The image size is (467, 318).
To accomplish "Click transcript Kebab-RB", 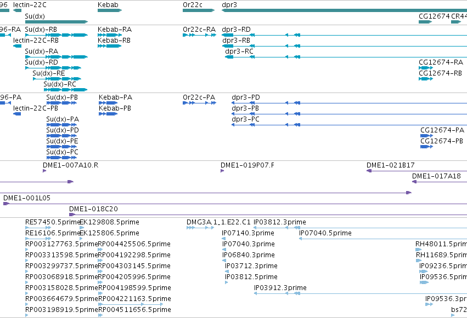I will tap(110, 46).
